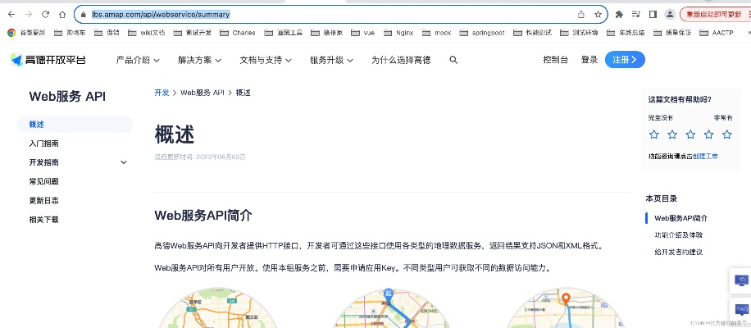The image size is (751, 328).
Task: Bookmark this page with the star icon
Action: tap(599, 14)
